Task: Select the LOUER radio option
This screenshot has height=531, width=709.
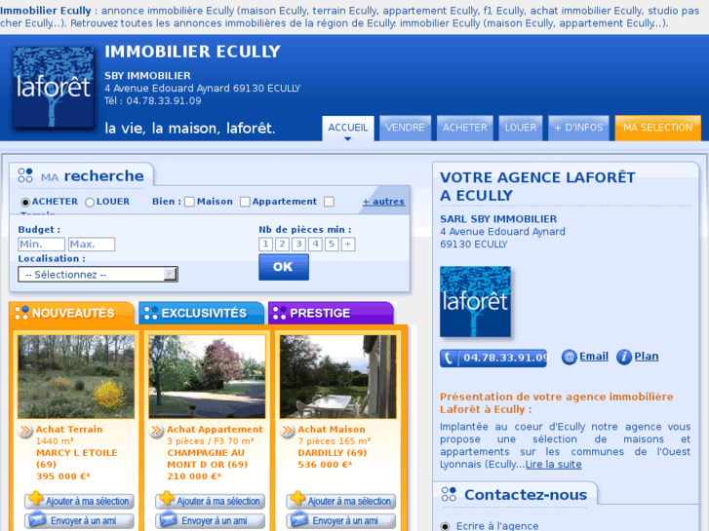Action: [x=90, y=202]
